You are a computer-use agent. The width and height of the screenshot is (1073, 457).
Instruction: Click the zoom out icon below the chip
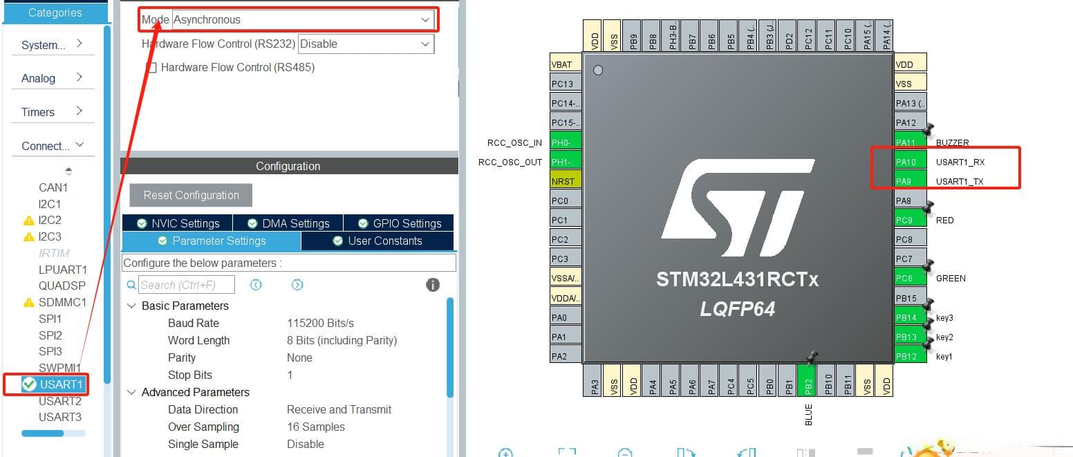[x=624, y=454]
